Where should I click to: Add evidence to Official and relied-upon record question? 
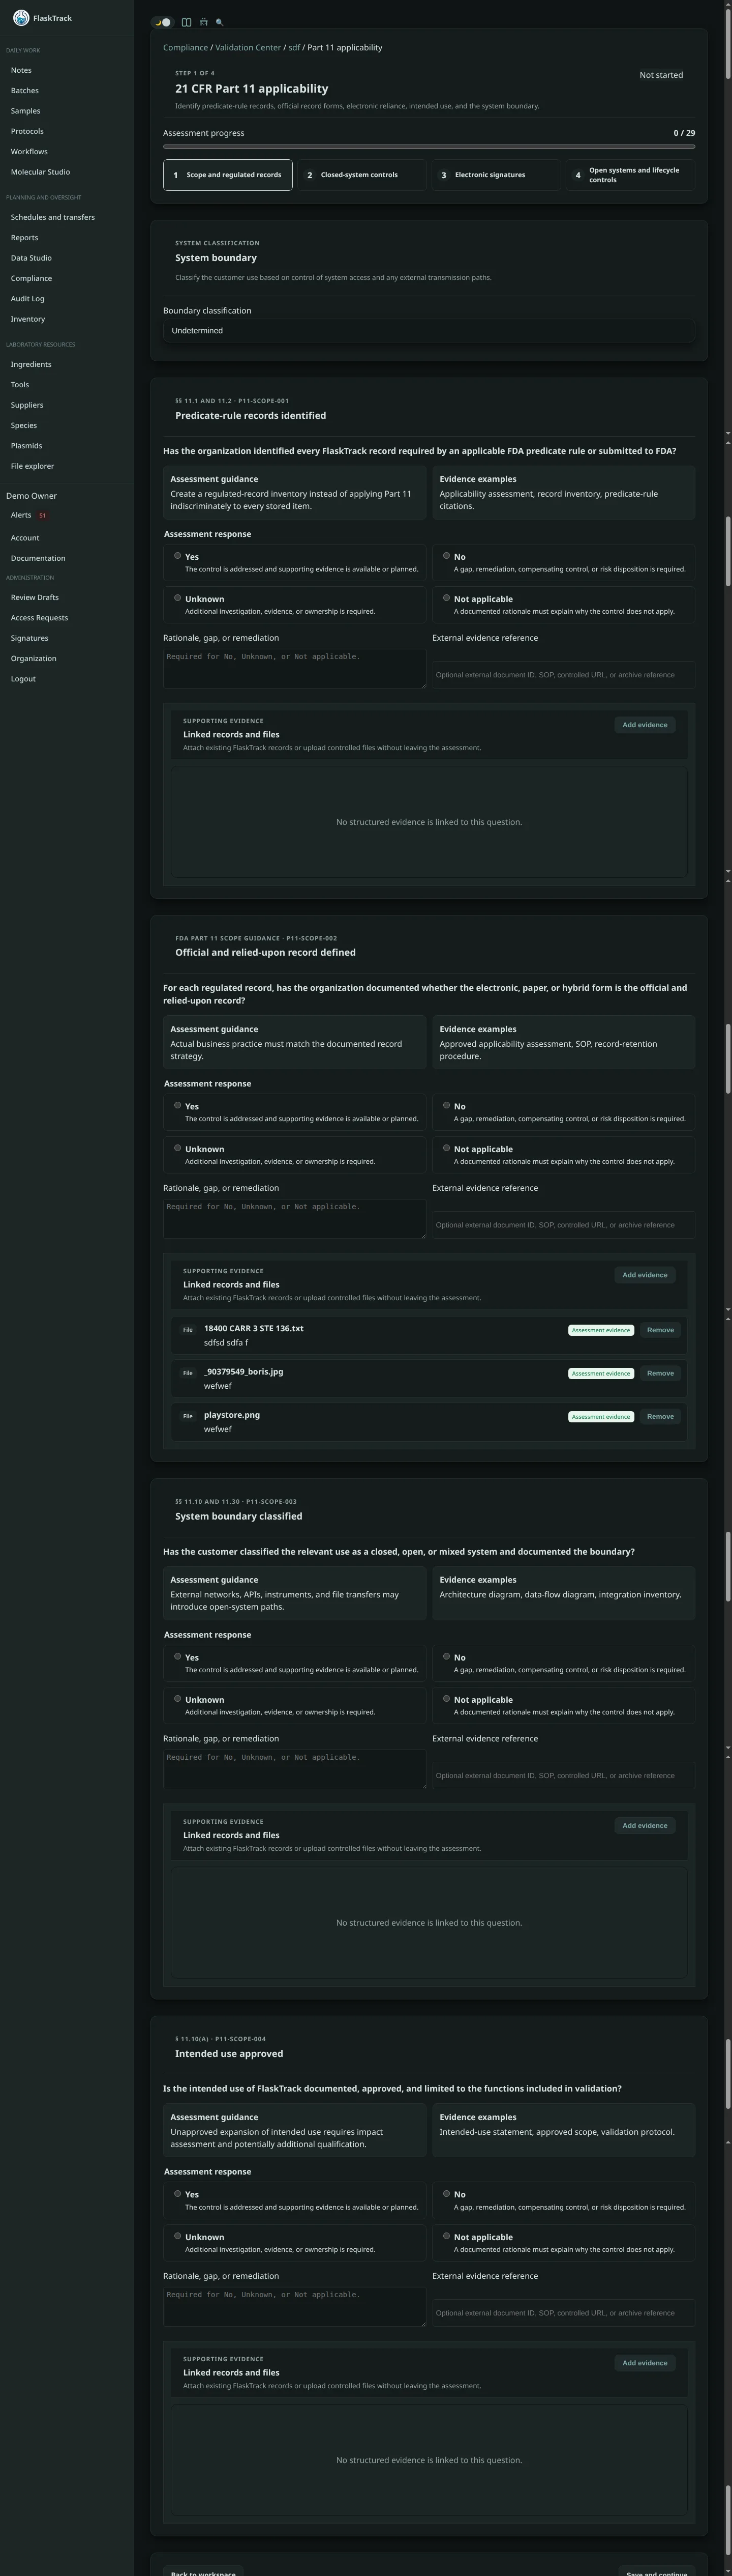pos(645,1275)
